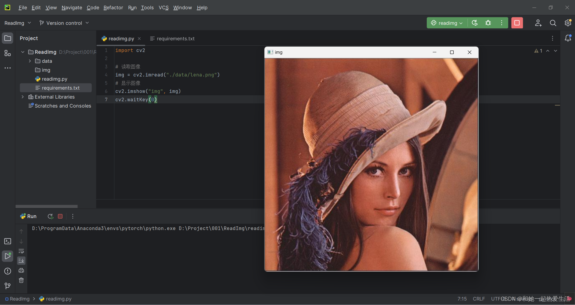
Task: Click the lena image in img window
Action: 371,164
